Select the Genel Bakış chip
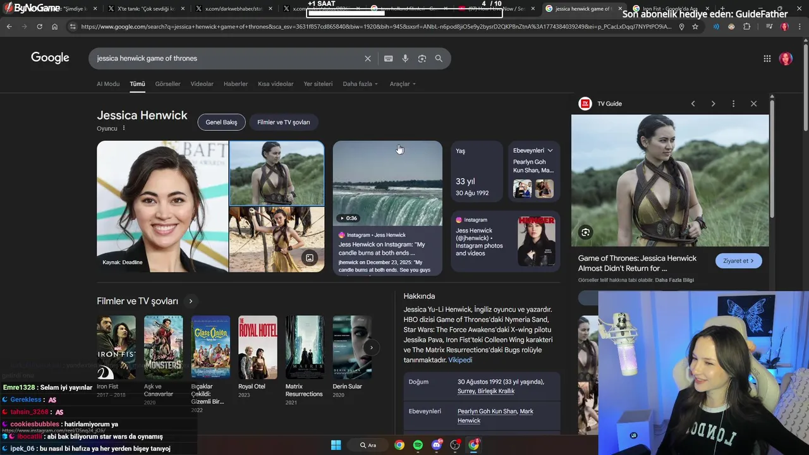The height and width of the screenshot is (455, 809). 221,122
